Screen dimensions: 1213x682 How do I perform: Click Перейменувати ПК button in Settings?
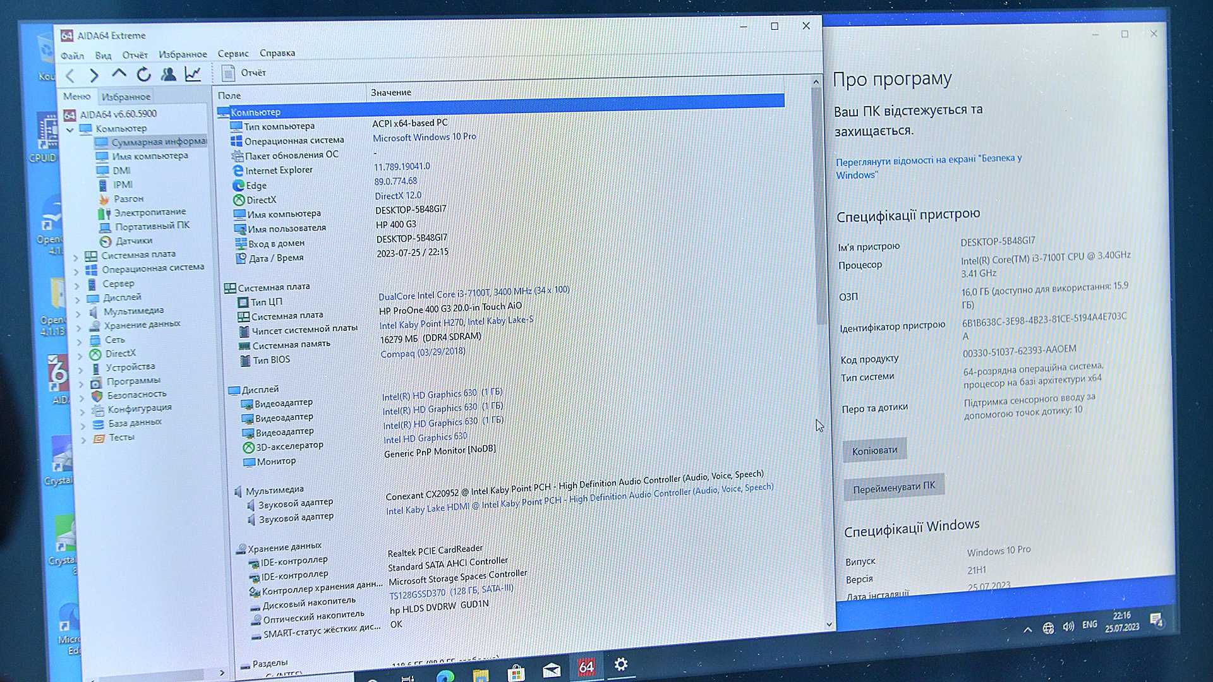click(x=894, y=487)
